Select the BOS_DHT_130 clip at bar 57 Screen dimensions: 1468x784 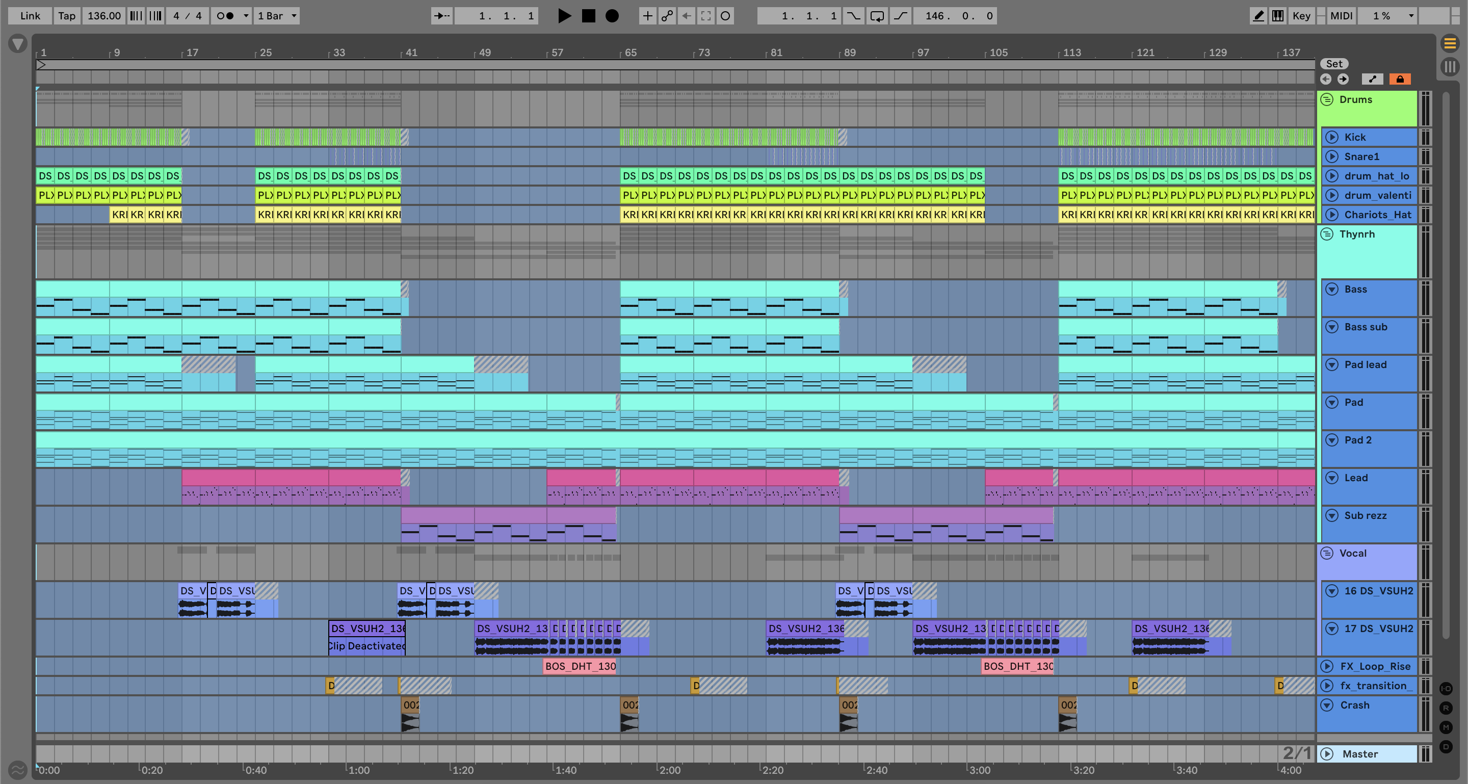(580, 666)
